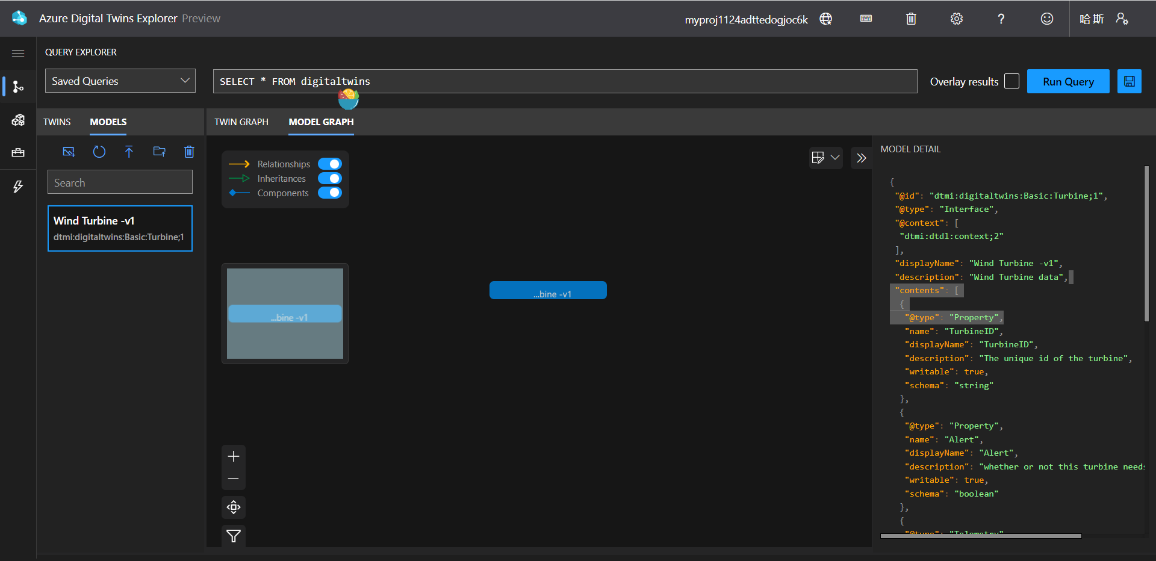The width and height of the screenshot is (1156, 561).
Task: Toggle the Relationships switch off
Action: point(330,164)
